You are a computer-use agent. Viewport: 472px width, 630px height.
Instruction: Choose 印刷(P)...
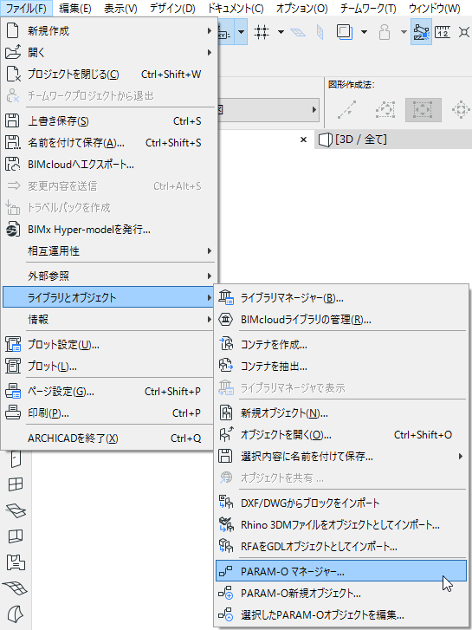tap(109, 412)
